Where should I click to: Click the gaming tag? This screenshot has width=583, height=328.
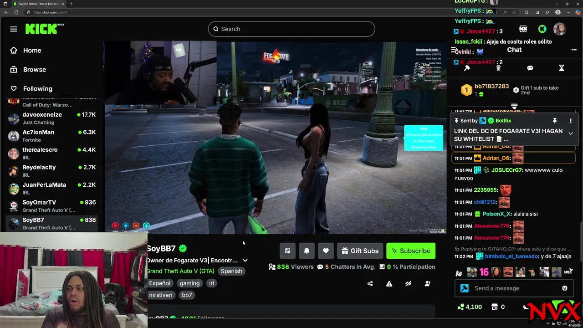coord(189,283)
